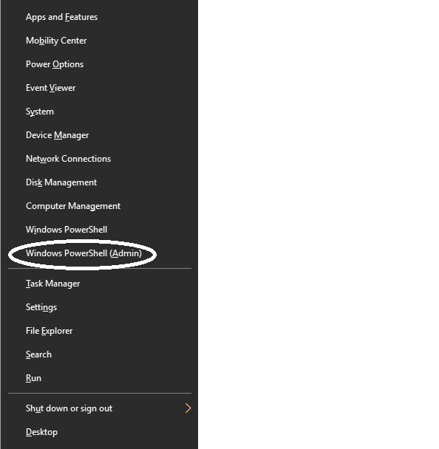Launch Windows PowerShell (non-admin)
This screenshot has width=439, height=449.
(99, 230)
